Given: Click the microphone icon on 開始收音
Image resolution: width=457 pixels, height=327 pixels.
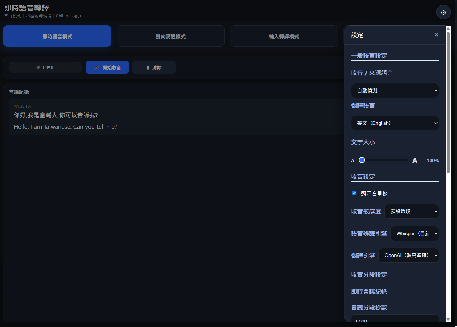Looking at the screenshot, I should [x=97, y=67].
